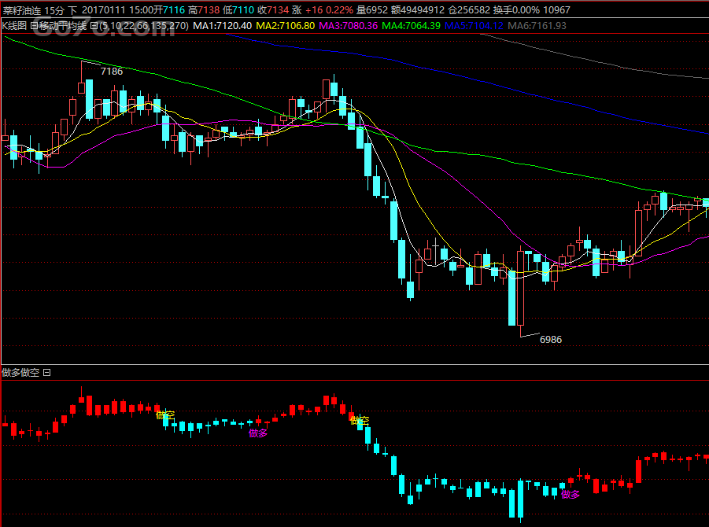Click the first magenta 做多 signal label

[258, 433]
